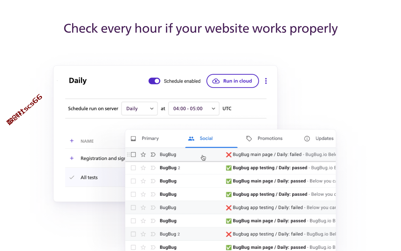
Task: Click the Daily schedule title
Action: pyautogui.click(x=78, y=81)
